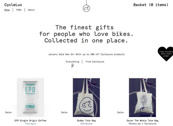This screenshot has height=126, width=173.
Task: Click the Oscar The Whale Tote Bag title
Action: [x=142, y=121]
